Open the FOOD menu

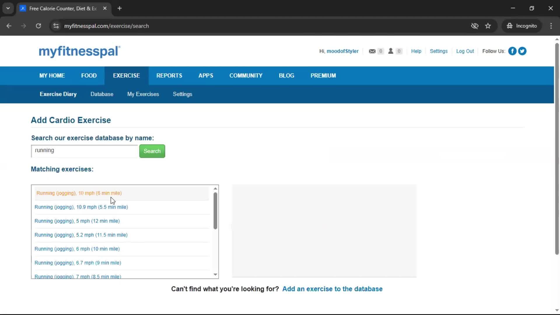tap(89, 76)
